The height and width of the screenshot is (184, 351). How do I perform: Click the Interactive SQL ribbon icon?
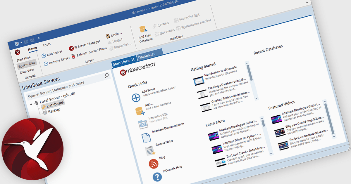(176, 20)
